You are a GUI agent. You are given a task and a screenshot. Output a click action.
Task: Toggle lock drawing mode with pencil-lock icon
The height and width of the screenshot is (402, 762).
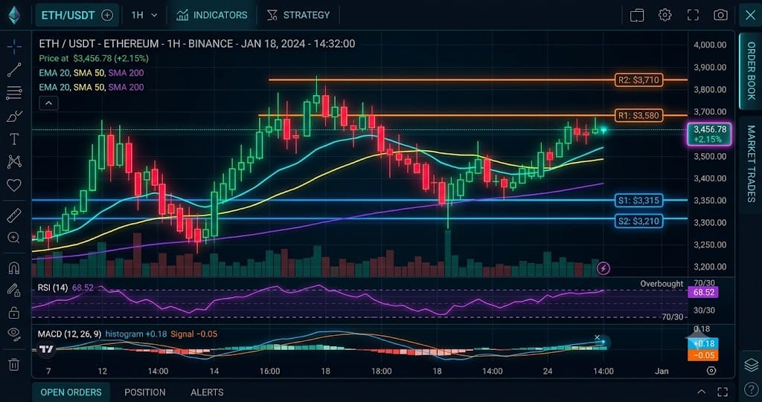click(x=13, y=291)
